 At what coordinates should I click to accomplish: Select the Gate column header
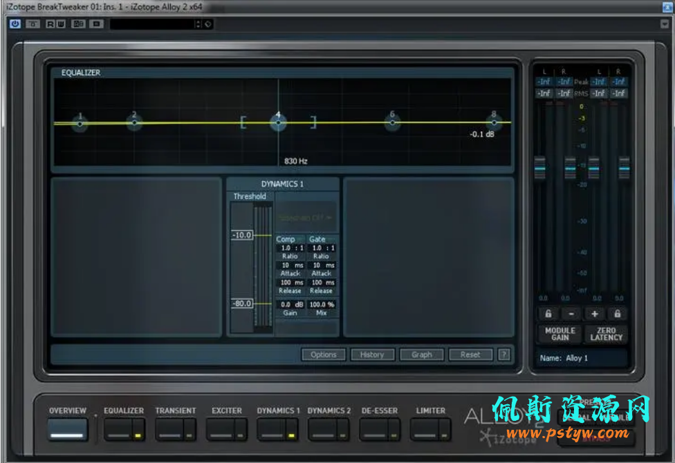(317, 239)
